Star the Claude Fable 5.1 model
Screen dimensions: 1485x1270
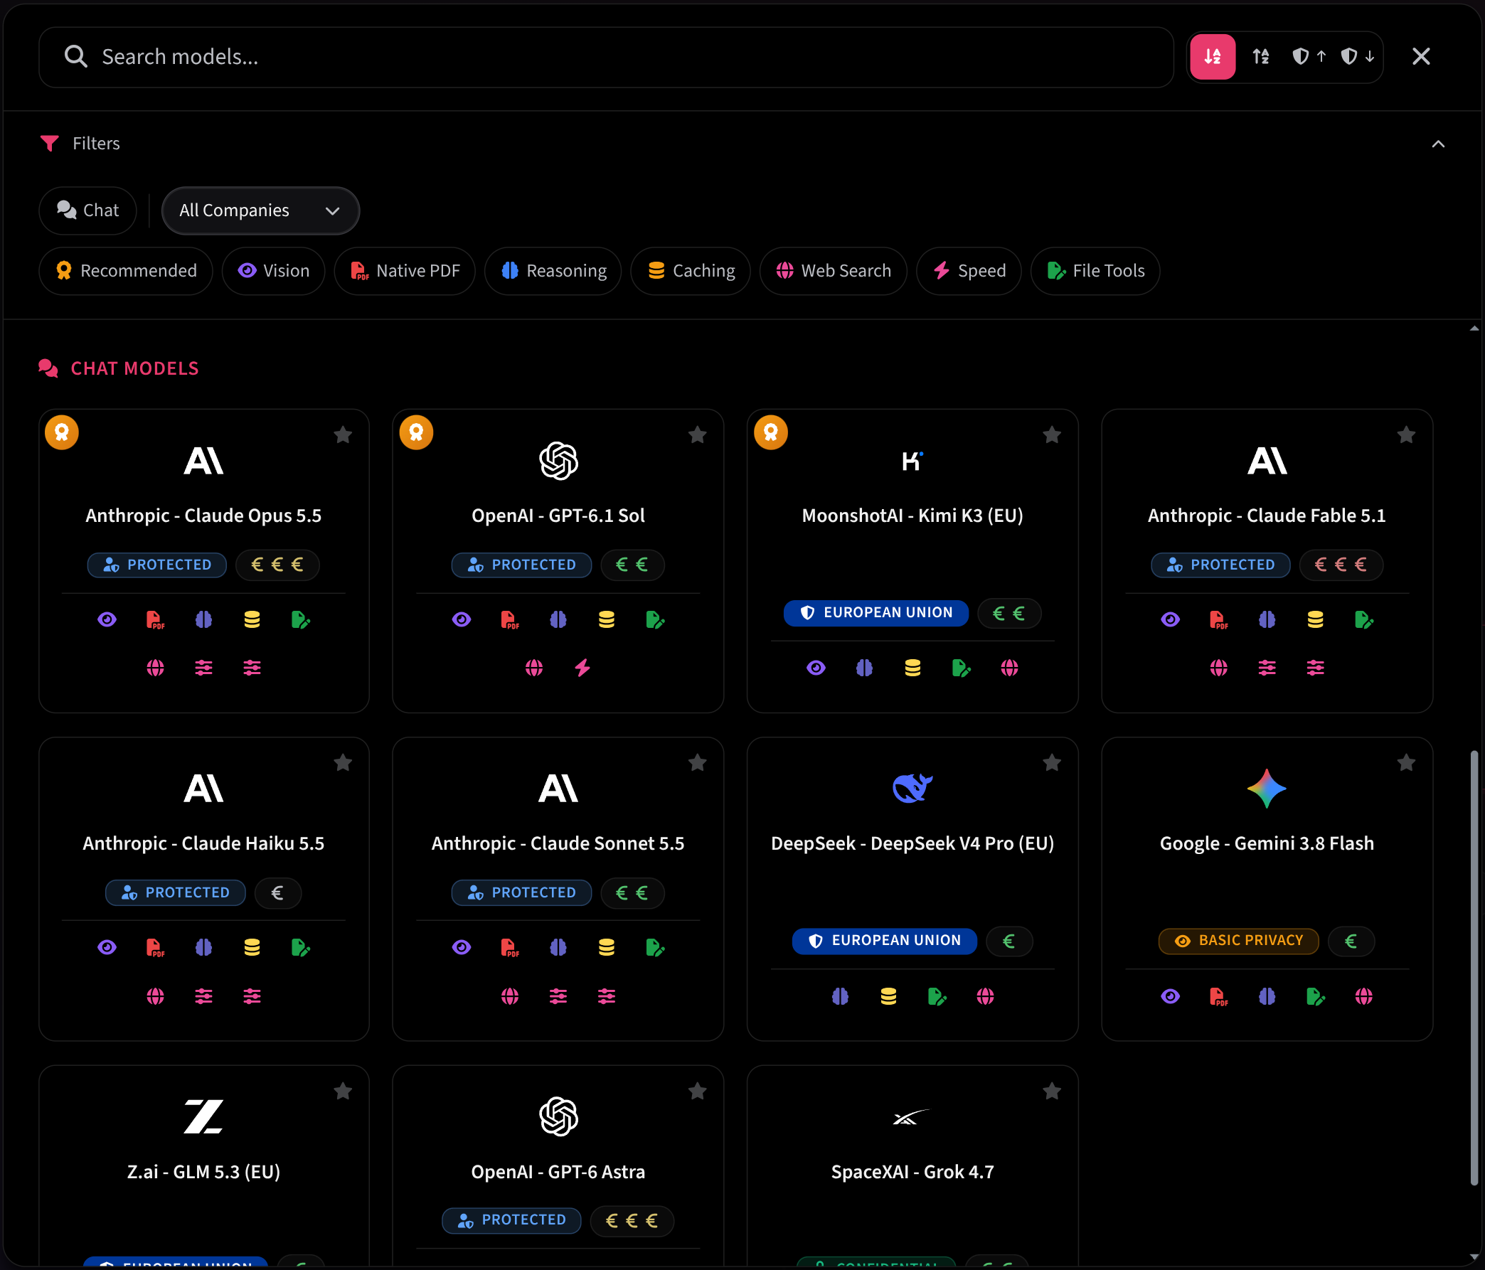[x=1406, y=434]
